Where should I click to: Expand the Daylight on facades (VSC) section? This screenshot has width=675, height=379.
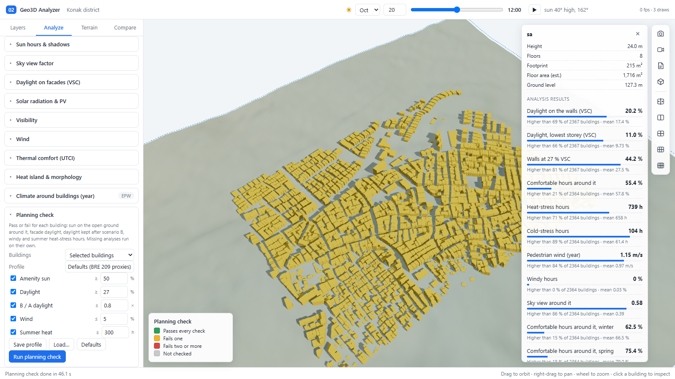(71, 82)
